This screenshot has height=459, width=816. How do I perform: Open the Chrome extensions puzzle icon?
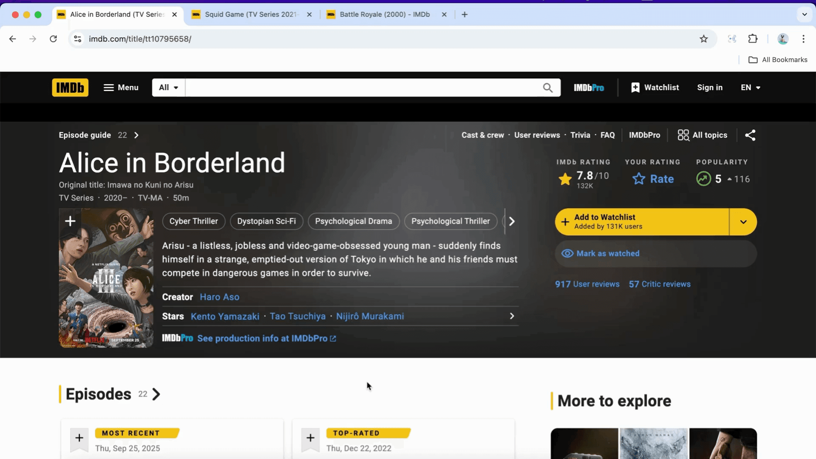click(x=753, y=39)
